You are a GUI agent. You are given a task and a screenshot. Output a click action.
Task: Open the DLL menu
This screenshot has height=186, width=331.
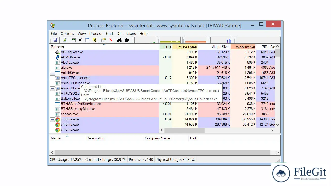point(120,34)
